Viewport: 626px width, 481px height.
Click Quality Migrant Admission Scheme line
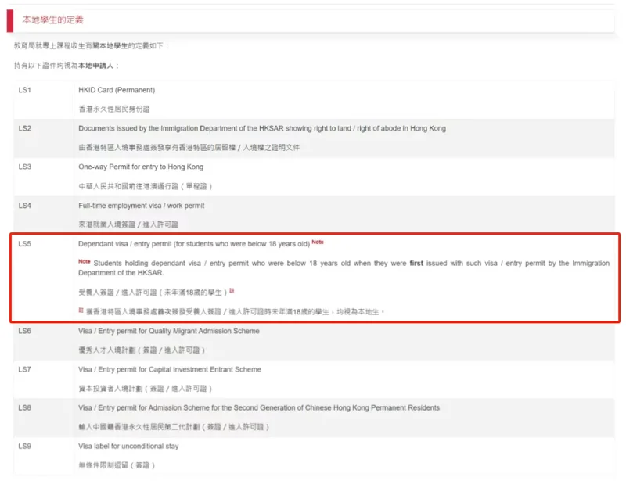(169, 331)
